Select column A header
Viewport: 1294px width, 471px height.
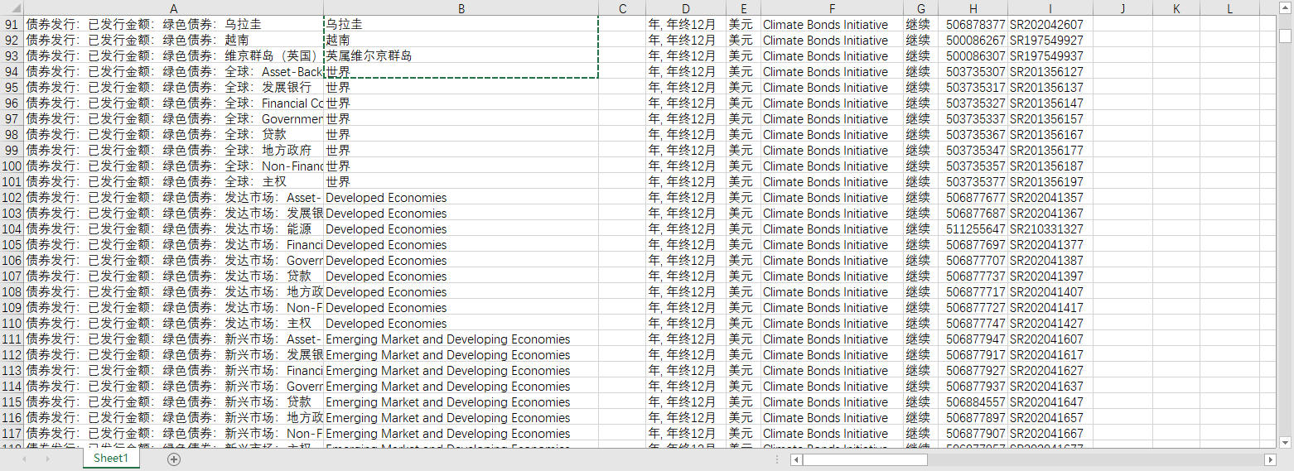(x=173, y=8)
